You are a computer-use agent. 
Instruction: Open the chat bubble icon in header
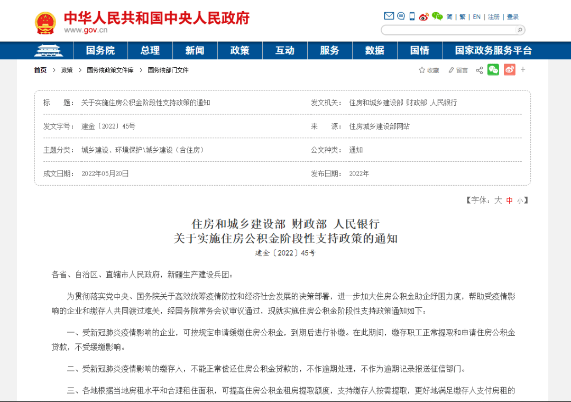(x=401, y=16)
